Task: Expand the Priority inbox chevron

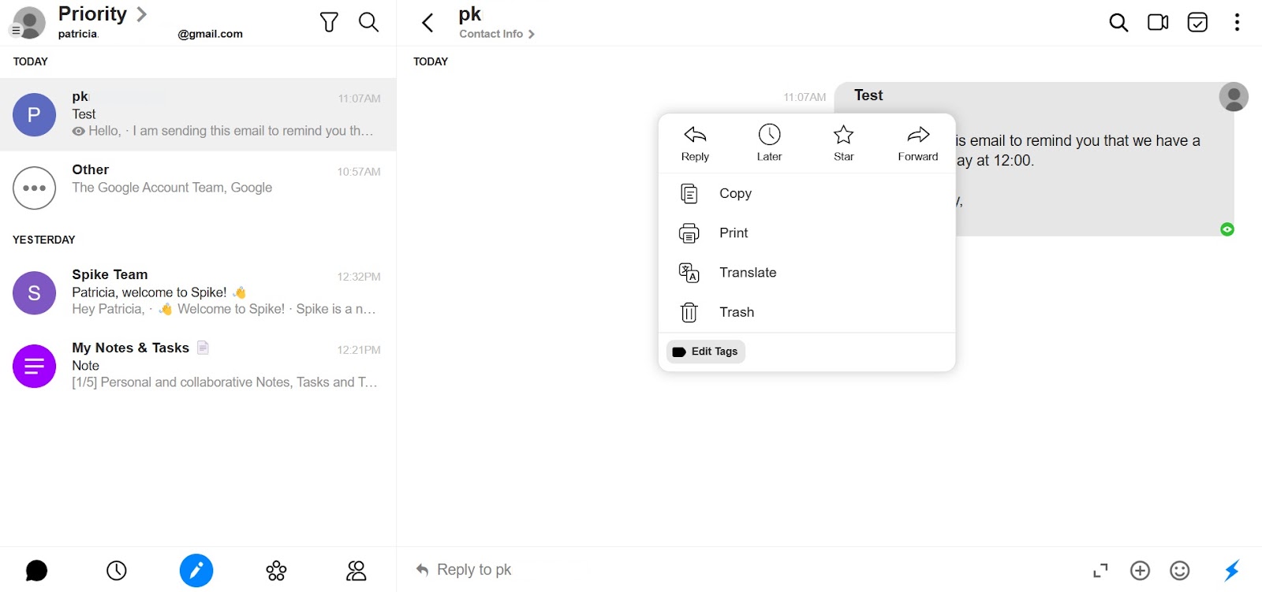Action: (142, 14)
